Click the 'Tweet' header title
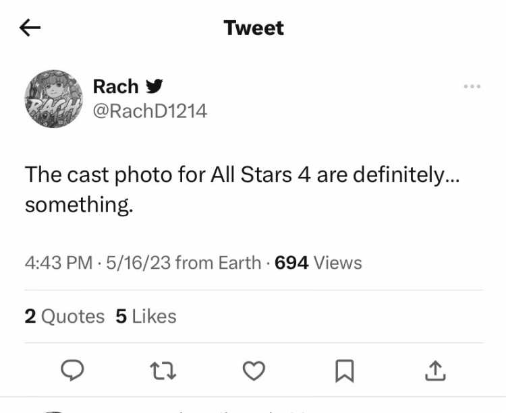 click(x=254, y=28)
